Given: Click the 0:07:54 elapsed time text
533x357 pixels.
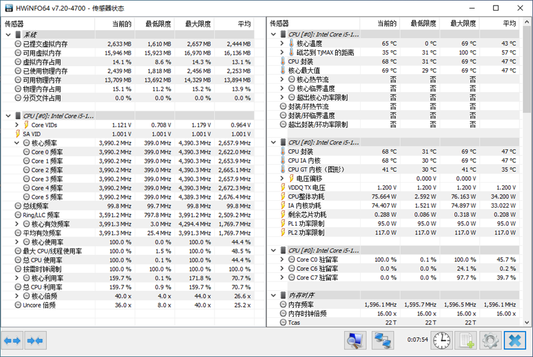Looking at the screenshot, I should pyautogui.click(x=418, y=339).
